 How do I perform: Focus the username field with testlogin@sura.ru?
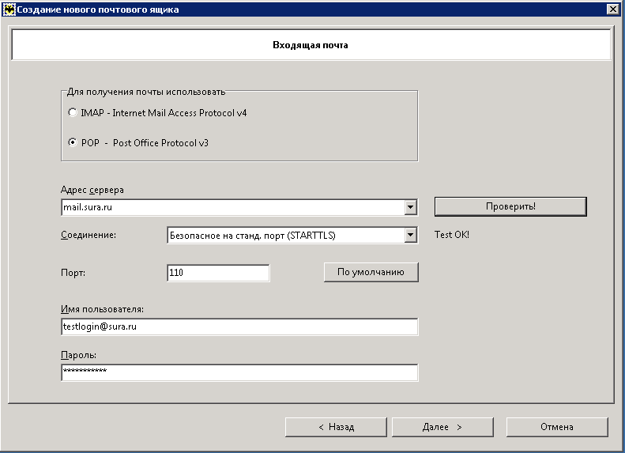click(x=239, y=327)
